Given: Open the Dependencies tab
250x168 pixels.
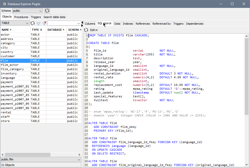Looking at the screenshot, I should [195, 24].
